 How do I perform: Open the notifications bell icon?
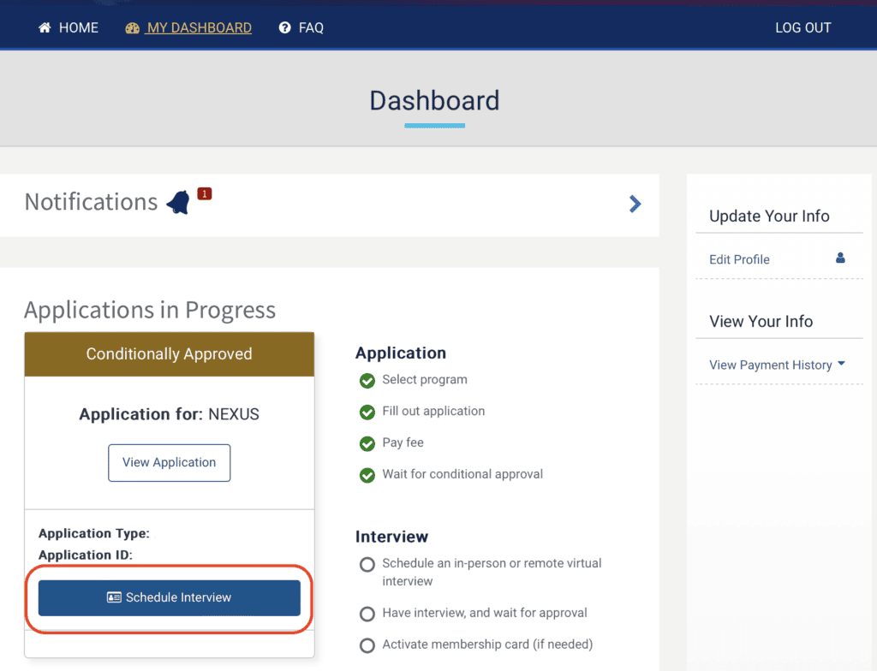click(x=178, y=203)
